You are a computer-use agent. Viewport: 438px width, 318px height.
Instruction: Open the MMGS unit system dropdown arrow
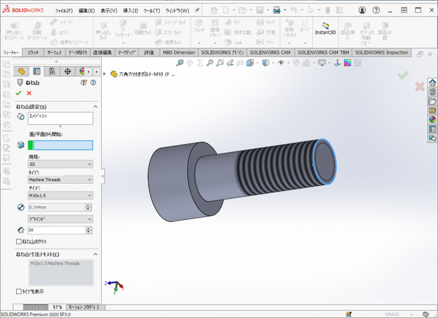pyautogui.click(x=411, y=314)
